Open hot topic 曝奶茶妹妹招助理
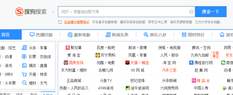The width and height of the screenshot is (233, 95). (133, 22)
